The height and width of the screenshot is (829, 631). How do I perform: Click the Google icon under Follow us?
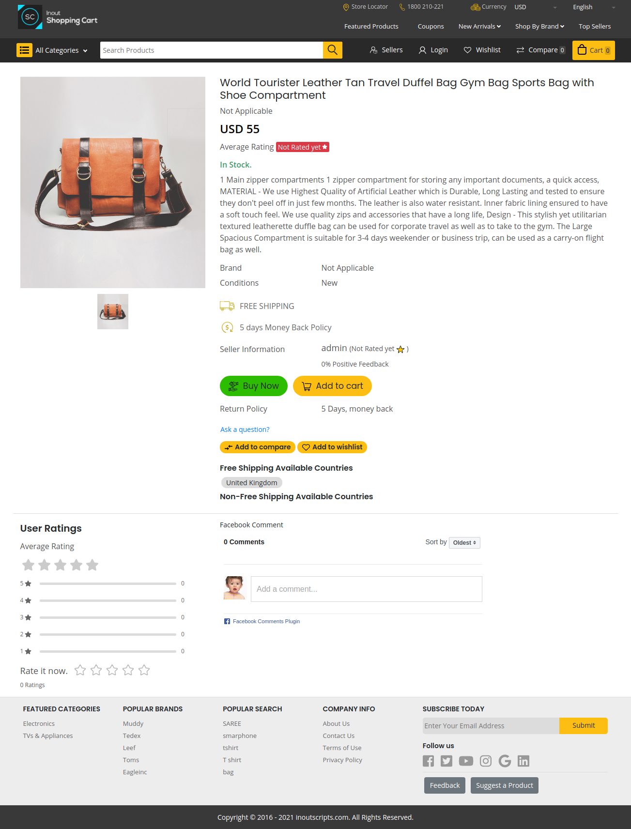505,761
